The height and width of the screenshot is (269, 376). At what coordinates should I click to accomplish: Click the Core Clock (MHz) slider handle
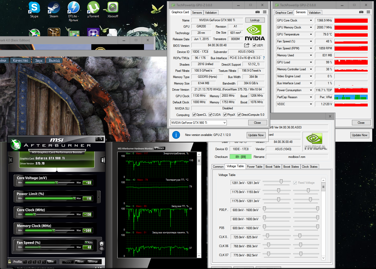(x=34, y=214)
